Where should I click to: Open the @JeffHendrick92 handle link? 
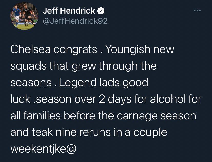(x=75, y=21)
